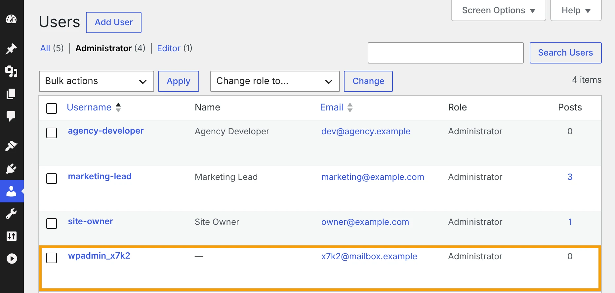
Task: Check the agency-developer row checkbox
Action: (52, 133)
